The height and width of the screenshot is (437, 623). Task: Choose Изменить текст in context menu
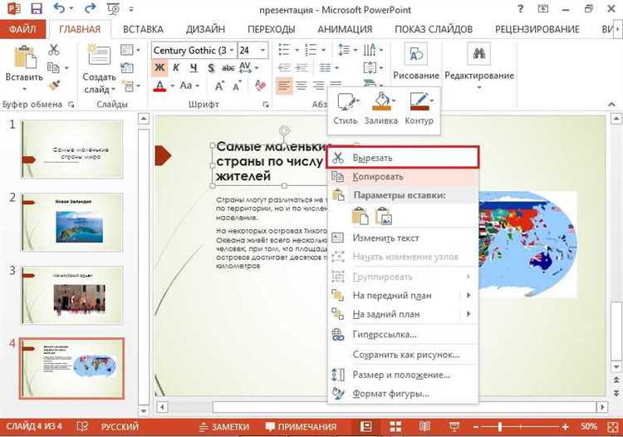pyautogui.click(x=403, y=238)
